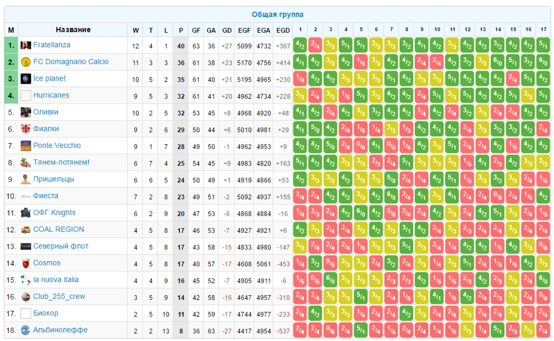
Task: Click the Ice planet team logo
Action: tap(25, 79)
